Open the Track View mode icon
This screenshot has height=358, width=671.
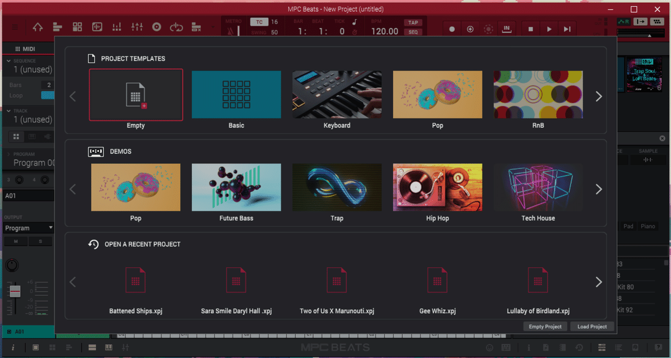(x=57, y=27)
